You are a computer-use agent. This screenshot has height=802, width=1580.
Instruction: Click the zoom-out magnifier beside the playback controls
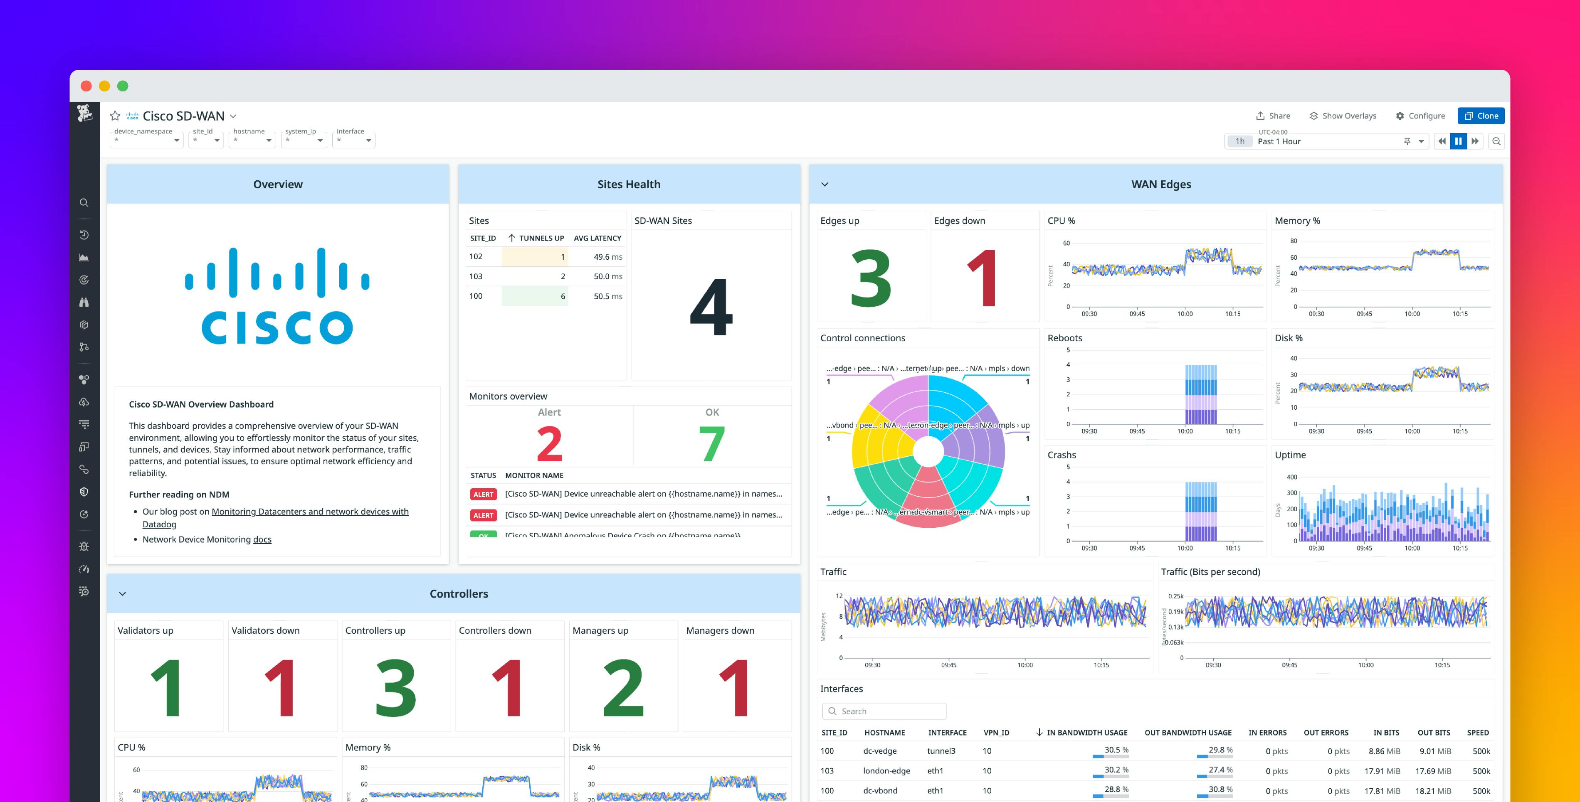1497,141
